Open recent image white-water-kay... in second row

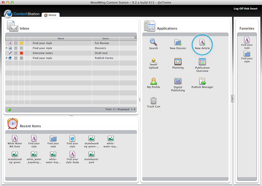coord(53,157)
